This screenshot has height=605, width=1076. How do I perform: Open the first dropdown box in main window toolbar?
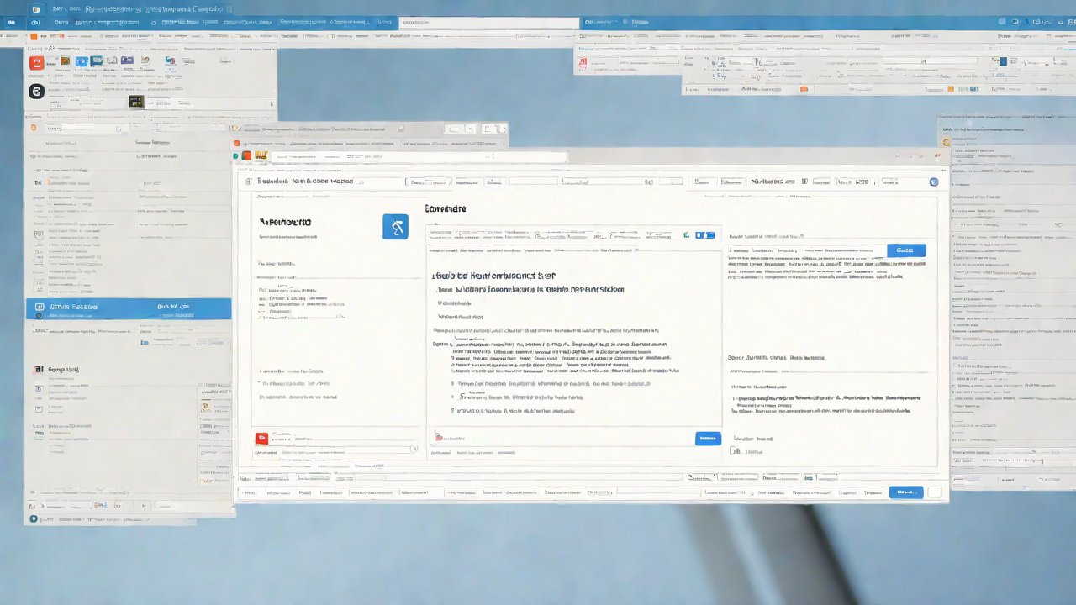coord(429,181)
